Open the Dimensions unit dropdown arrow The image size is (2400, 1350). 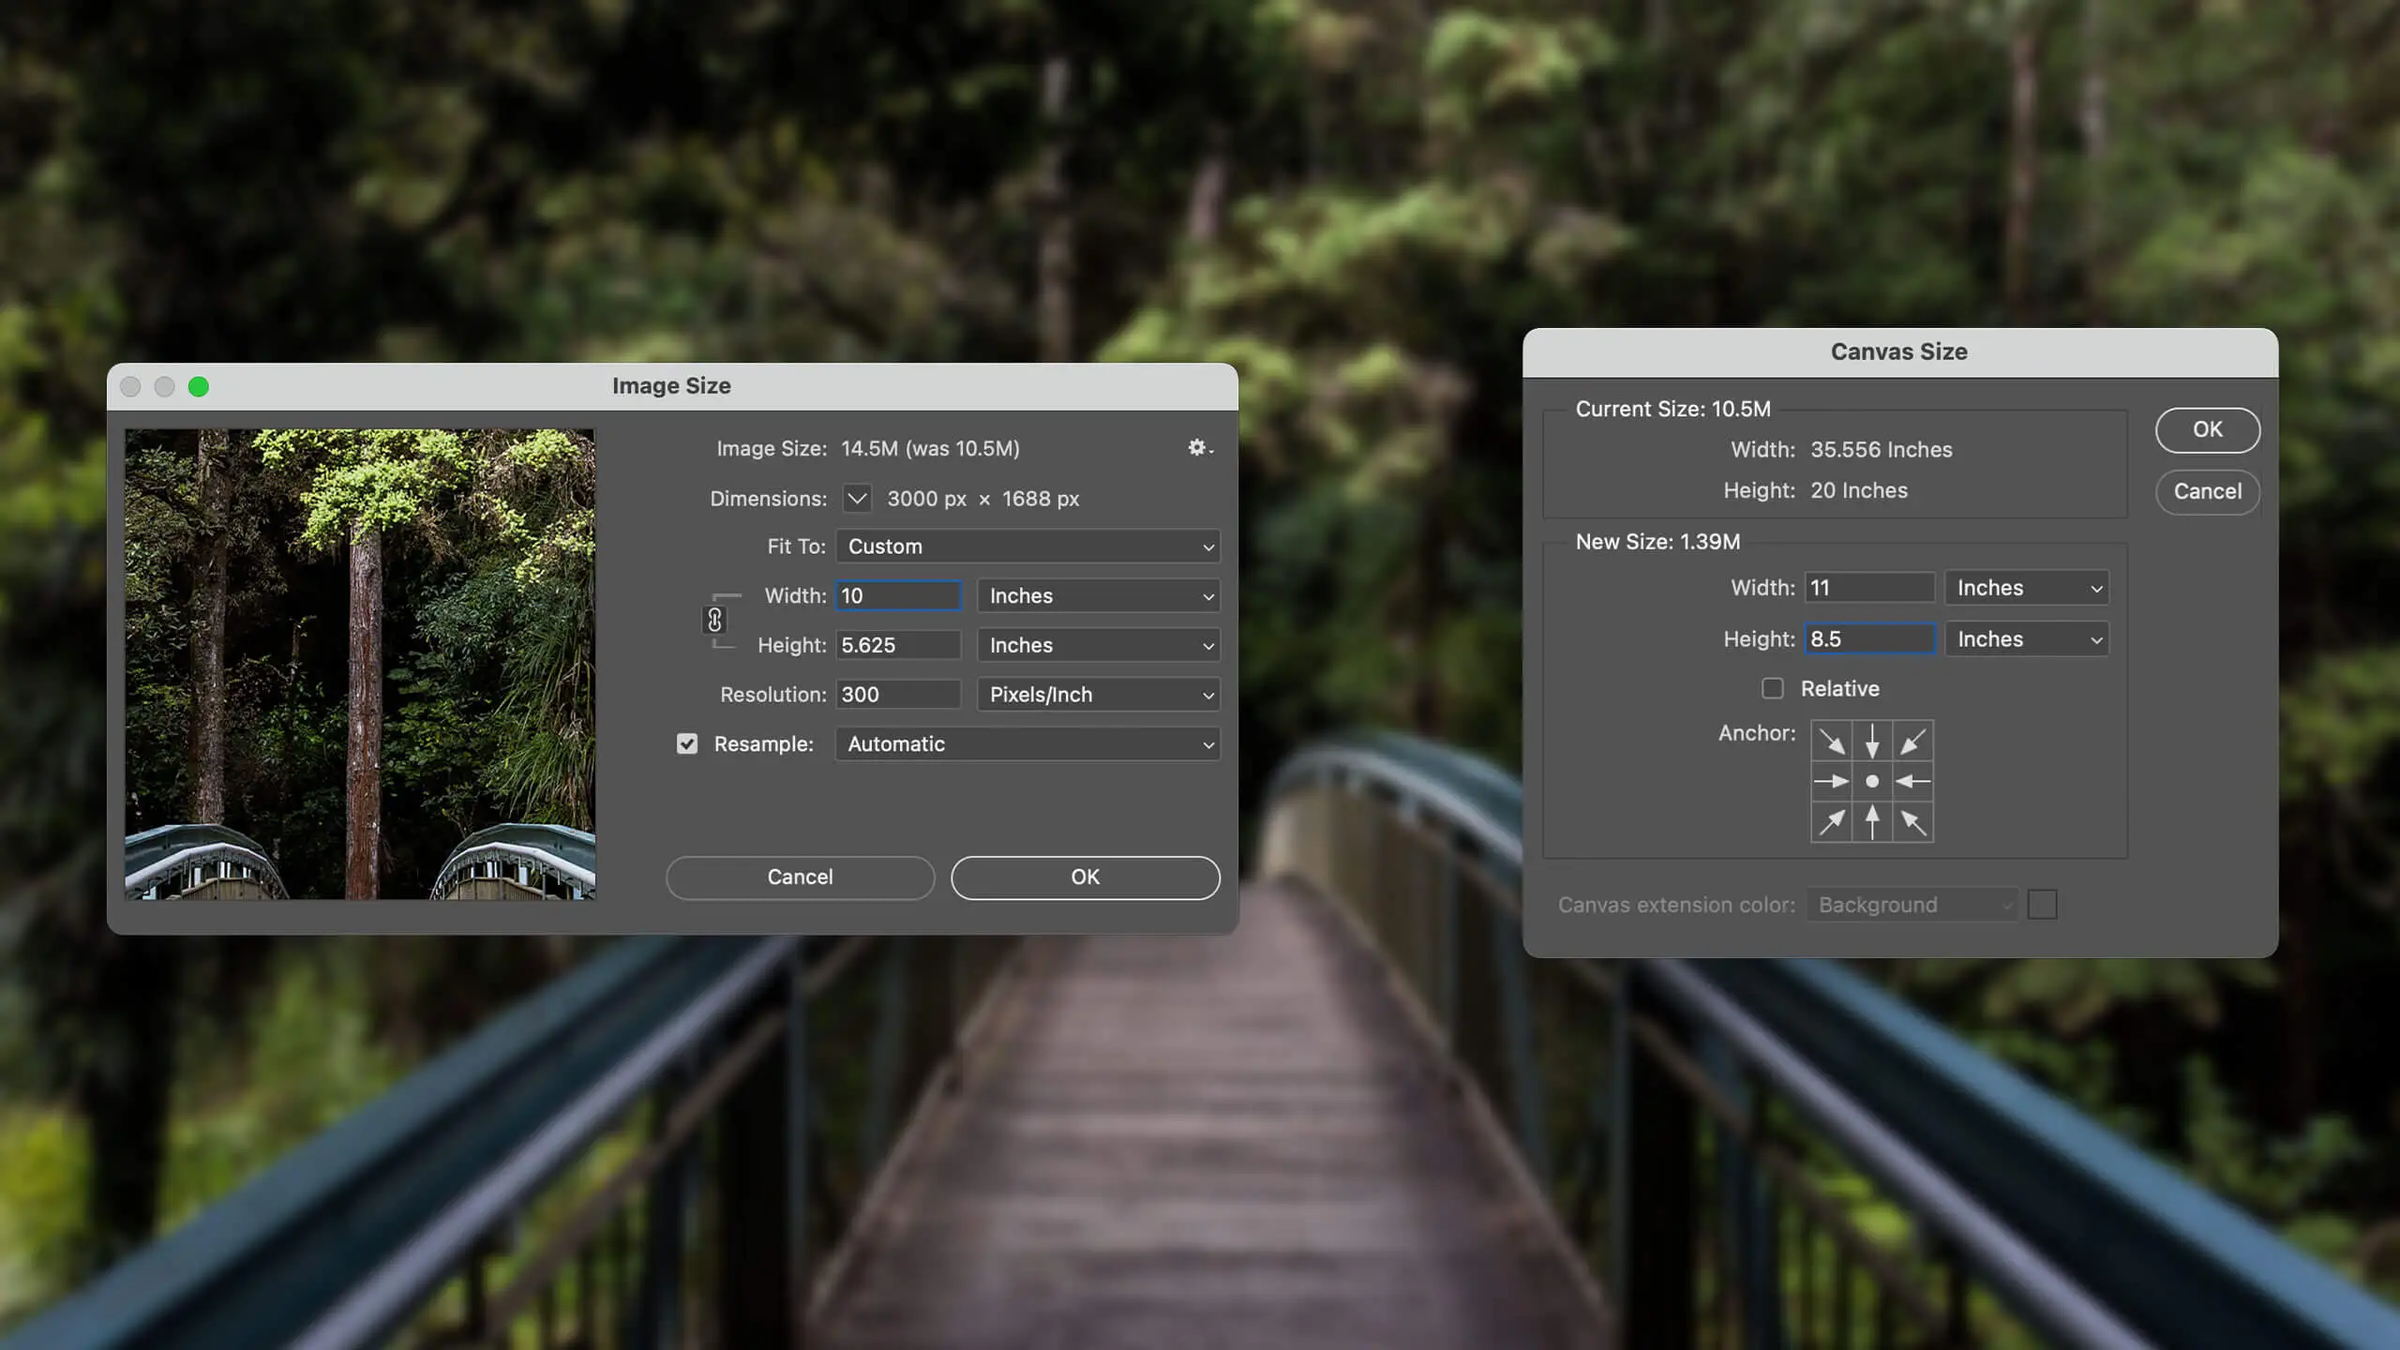point(857,498)
